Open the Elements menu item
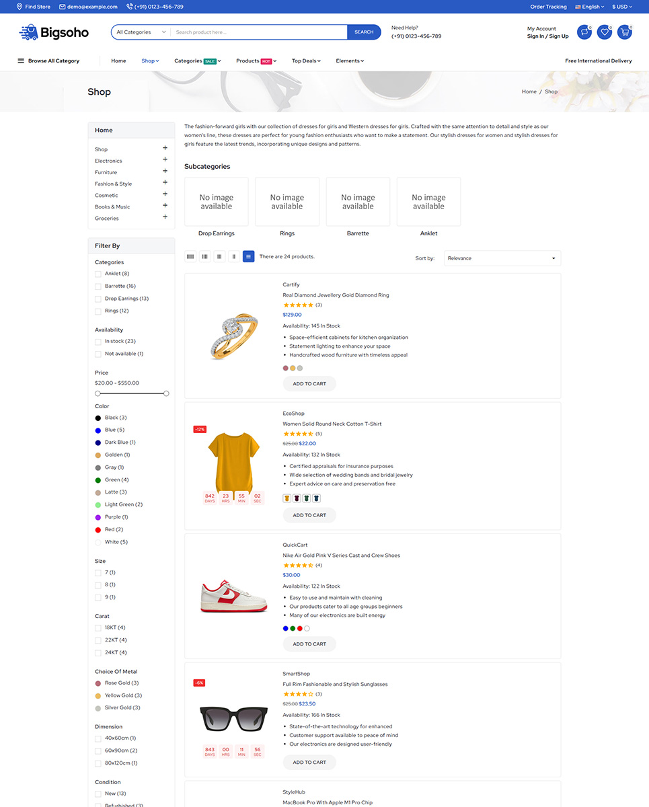This screenshot has width=649, height=807. (x=350, y=61)
